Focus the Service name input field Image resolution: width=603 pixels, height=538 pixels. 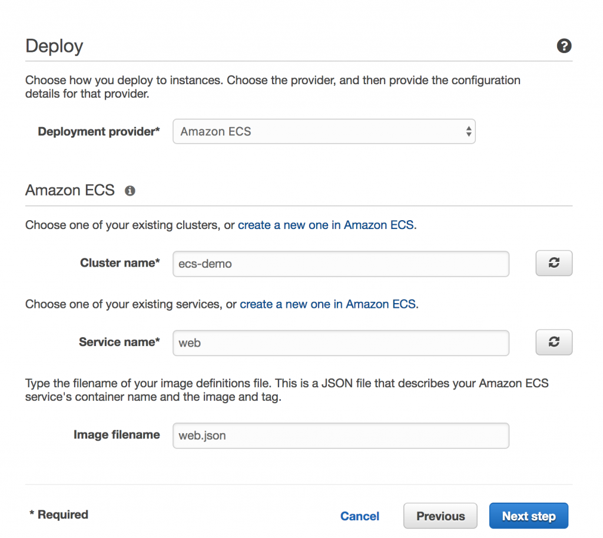340,343
